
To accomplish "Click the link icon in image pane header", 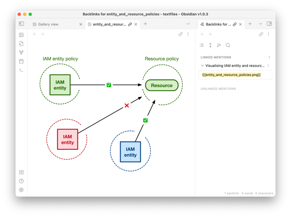I will [181, 34].
